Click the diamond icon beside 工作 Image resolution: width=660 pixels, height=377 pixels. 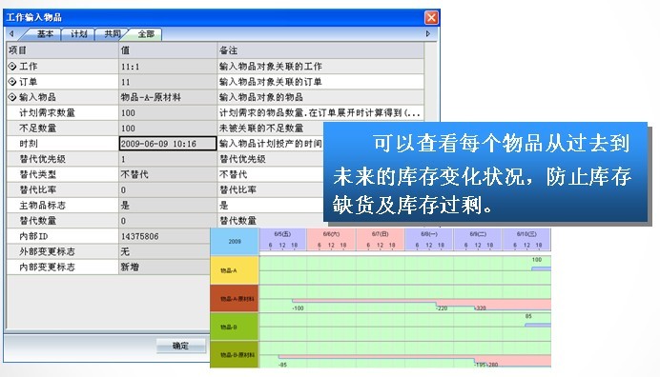[x=12, y=66]
